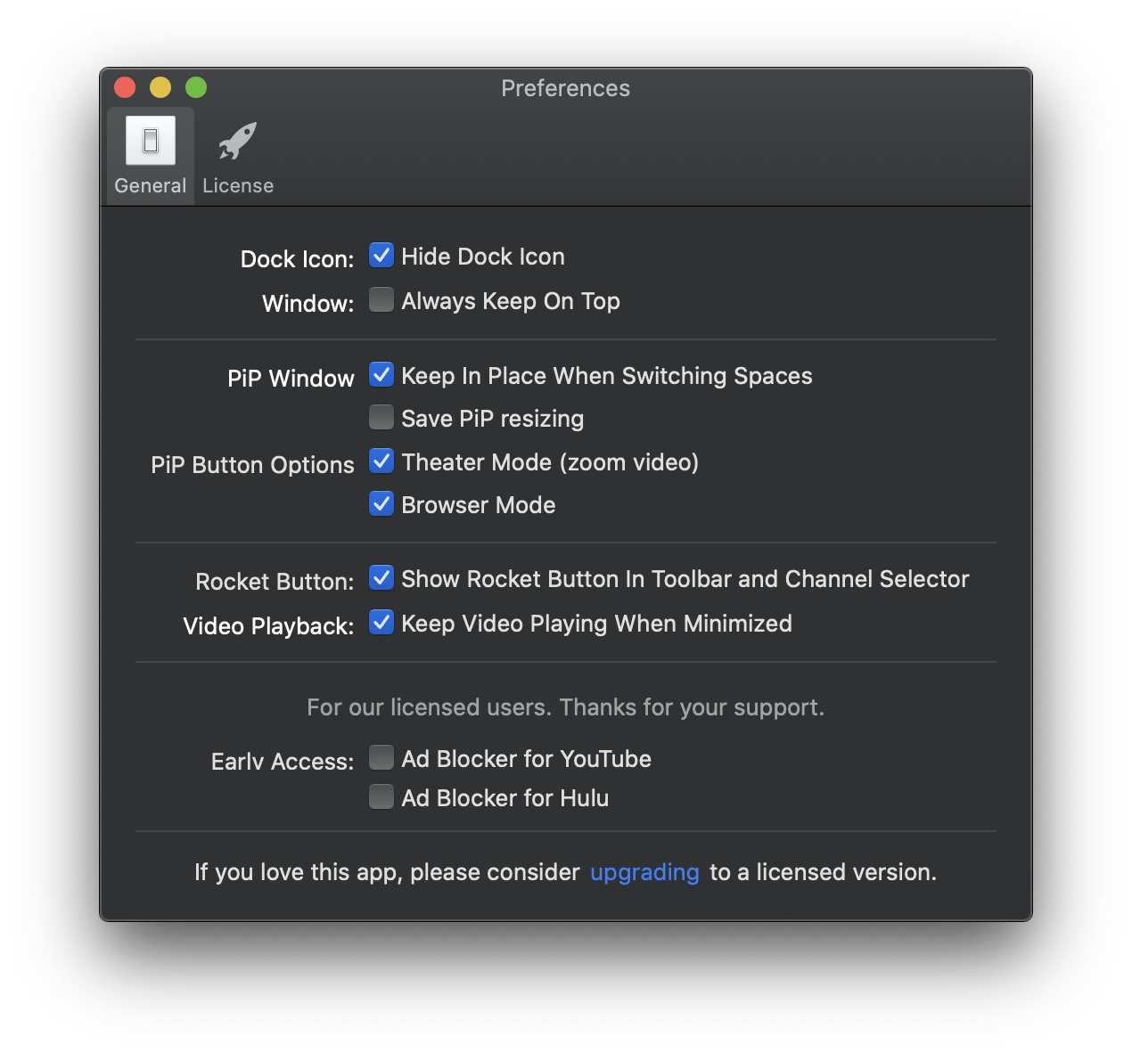The width and height of the screenshot is (1132, 1053).
Task: Disable Theater Mode zoom video option
Action: coord(381,461)
